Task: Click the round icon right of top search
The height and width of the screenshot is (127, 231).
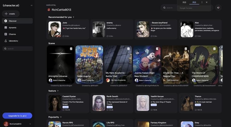Action: coord(218,8)
